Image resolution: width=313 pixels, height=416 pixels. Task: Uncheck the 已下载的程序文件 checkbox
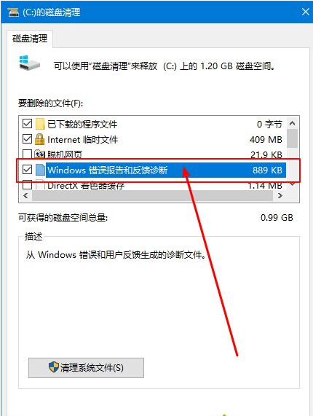tap(28, 124)
